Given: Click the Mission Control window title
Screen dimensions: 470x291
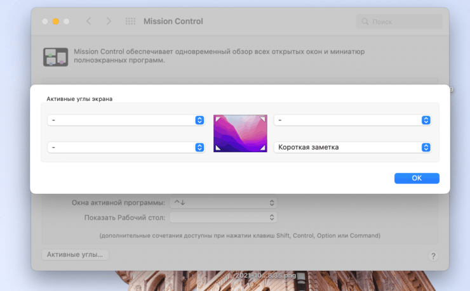Looking at the screenshot, I should [x=173, y=21].
